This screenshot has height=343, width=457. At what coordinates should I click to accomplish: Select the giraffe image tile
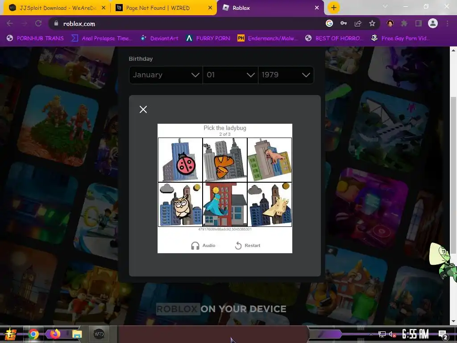point(269,205)
